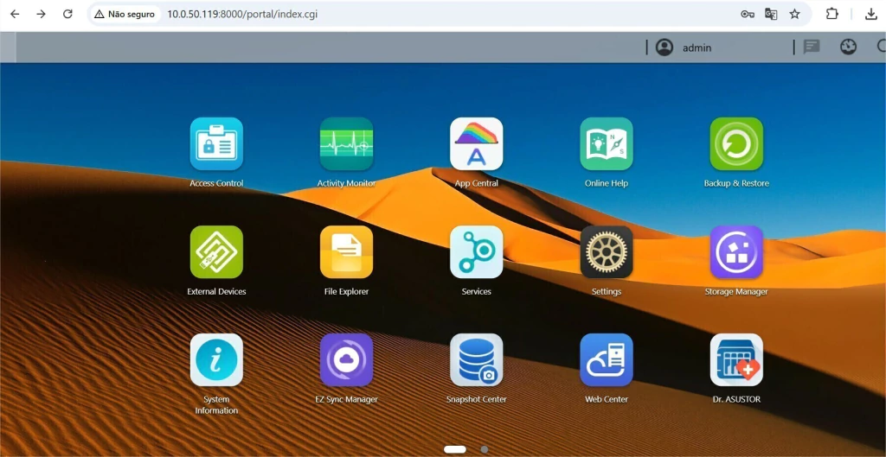Open the Services app
The image size is (886, 457).
click(x=477, y=252)
